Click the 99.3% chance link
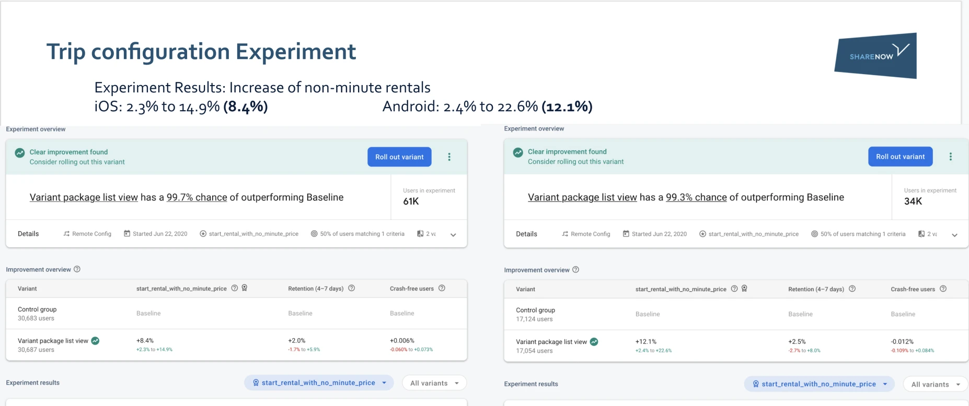Image resolution: width=969 pixels, height=406 pixels. [x=696, y=197]
